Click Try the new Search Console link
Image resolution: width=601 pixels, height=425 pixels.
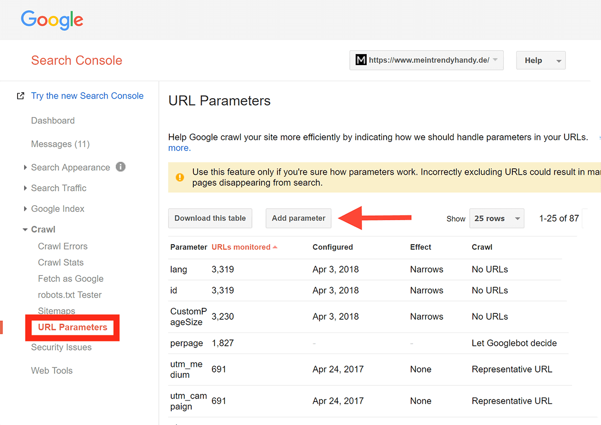point(87,96)
